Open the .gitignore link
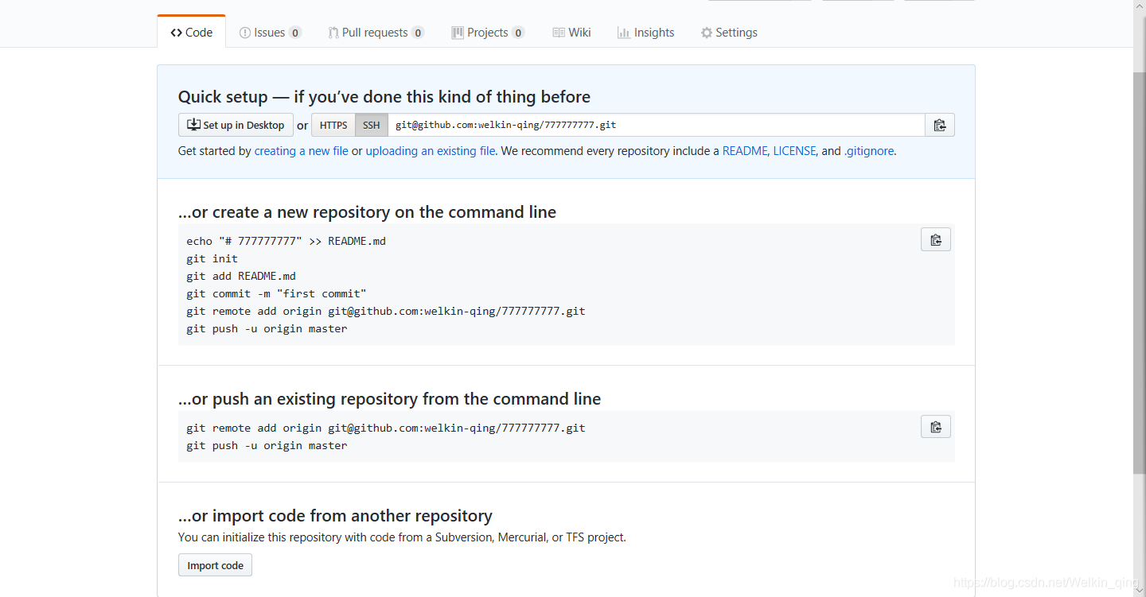This screenshot has width=1146, height=597. point(869,151)
